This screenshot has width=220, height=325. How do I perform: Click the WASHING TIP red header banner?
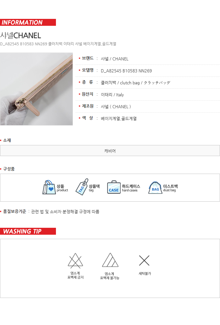click(x=28, y=231)
